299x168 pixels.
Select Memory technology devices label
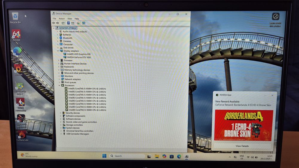coord(77,70)
